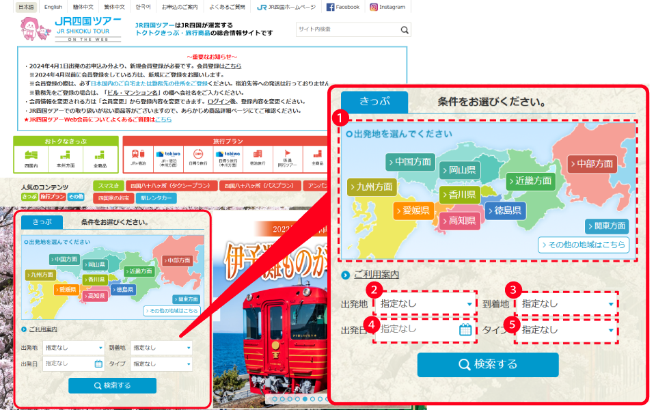
Task: Switch language to 簡体中文
Action: [83, 7]
